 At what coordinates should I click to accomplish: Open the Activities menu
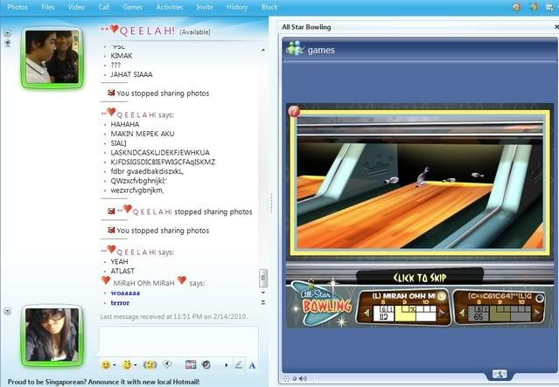[x=170, y=7]
